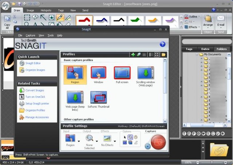
Task: Open the Organize Profiles folder icon in Profiles bar
Action: tap(163, 55)
